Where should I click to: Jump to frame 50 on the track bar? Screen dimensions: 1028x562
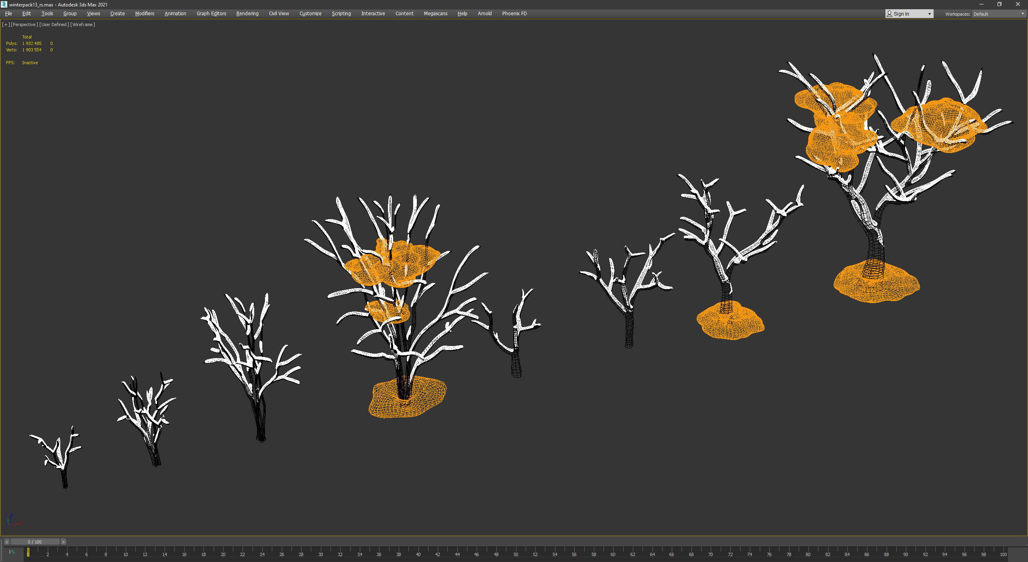pyautogui.click(x=516, y=554)
